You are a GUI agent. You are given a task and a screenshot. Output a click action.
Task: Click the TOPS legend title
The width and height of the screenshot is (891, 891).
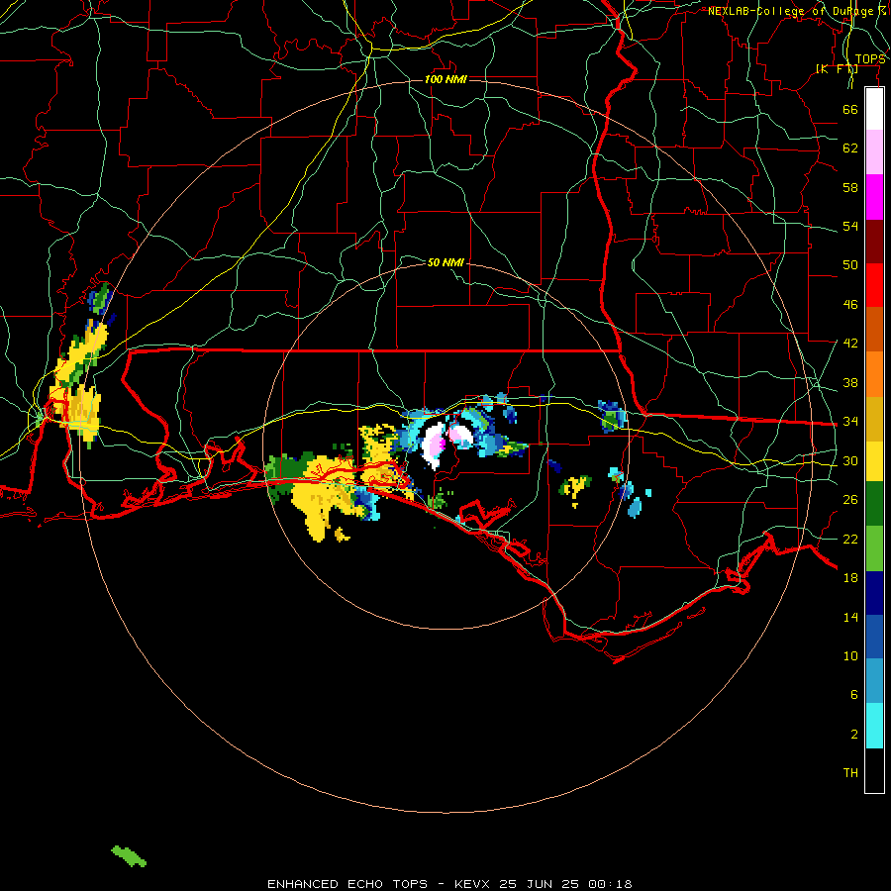pyautogui.click(x=870, y=59)
